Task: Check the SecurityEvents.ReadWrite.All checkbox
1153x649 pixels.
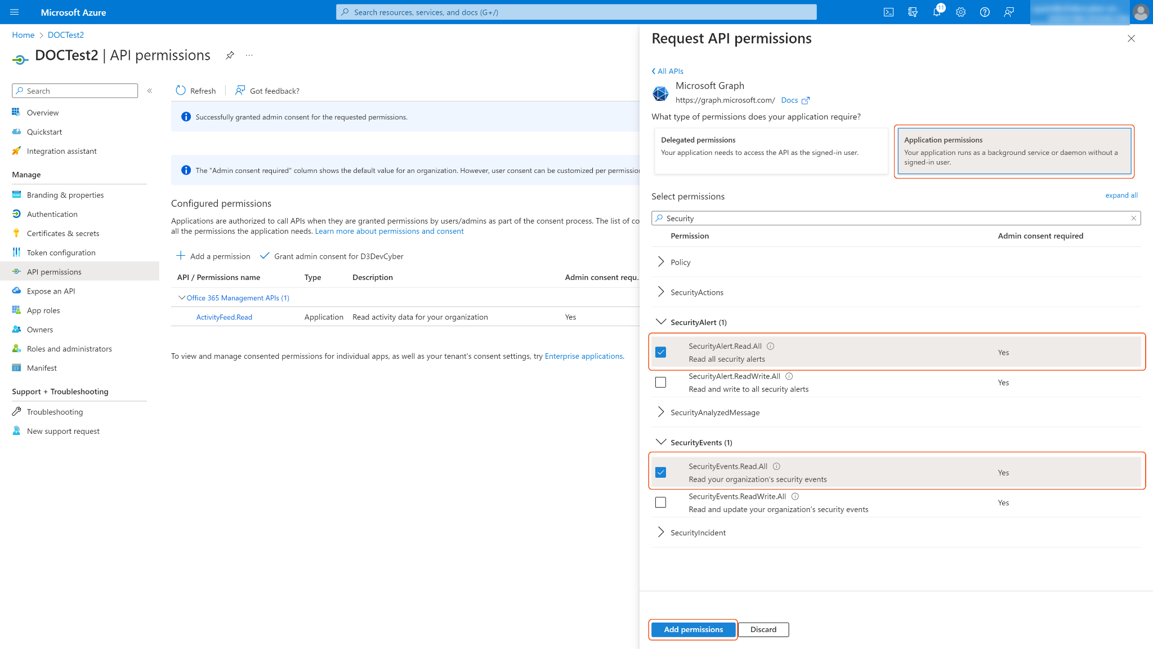Action: tap(661, 503)
